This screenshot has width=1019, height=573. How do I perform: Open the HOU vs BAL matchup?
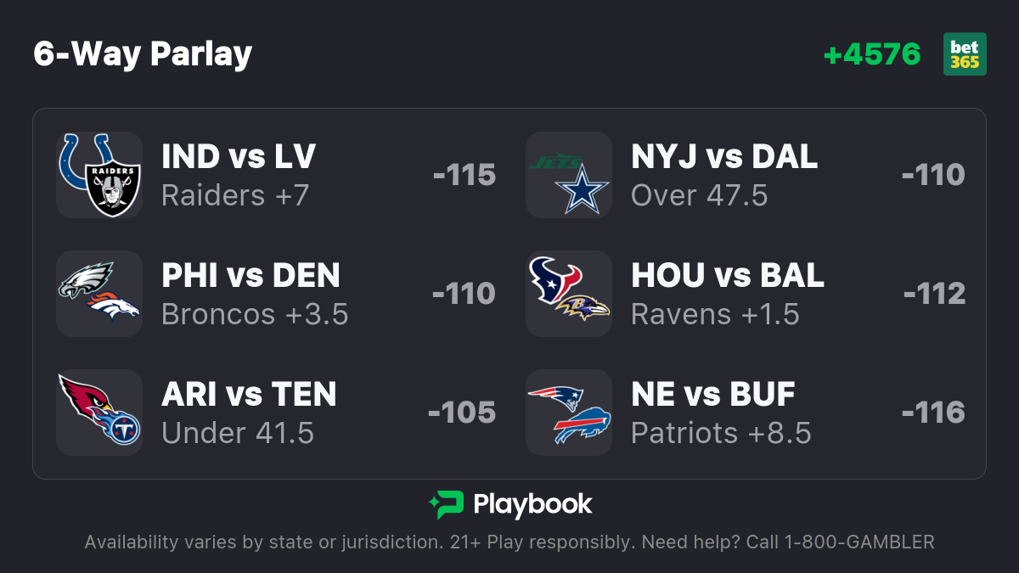[728, 276]
